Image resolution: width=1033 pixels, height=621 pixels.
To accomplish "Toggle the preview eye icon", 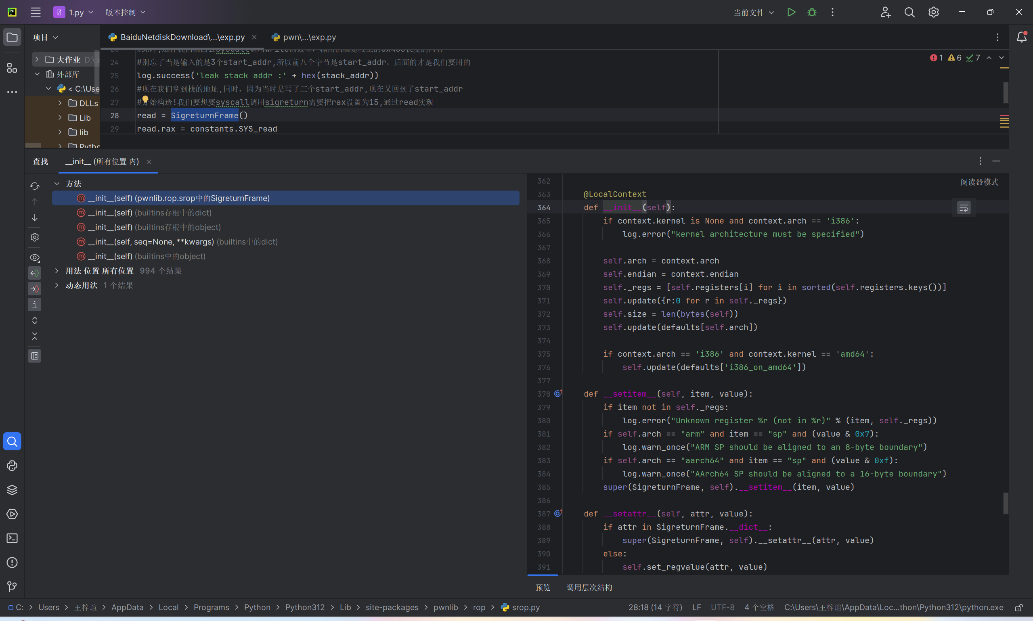I will pyautogui.click(x=35, y=257).
